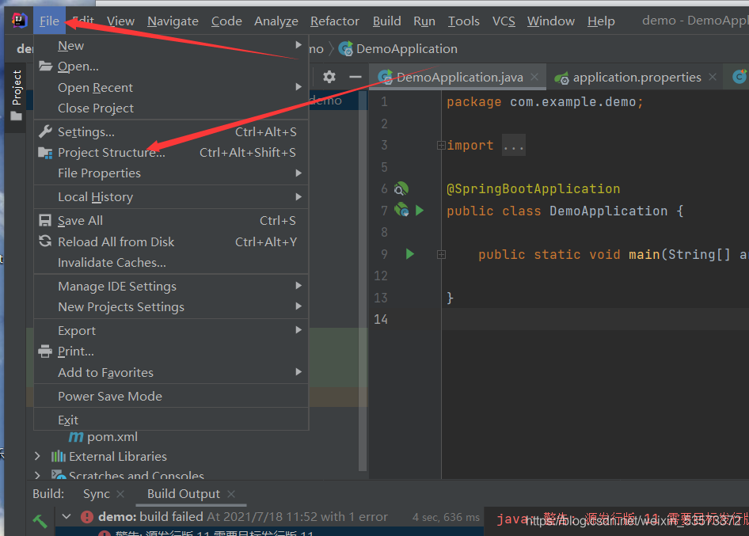Expand the Open Recent submenu
749x536 pixels.
point(298,87)
